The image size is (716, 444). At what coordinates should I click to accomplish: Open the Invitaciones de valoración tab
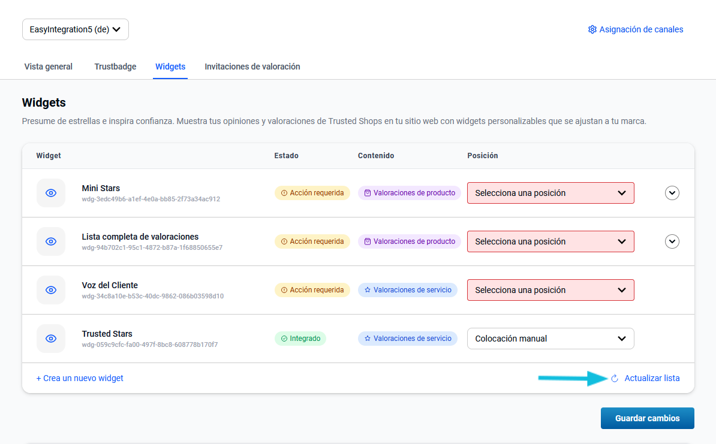[252, 67]
